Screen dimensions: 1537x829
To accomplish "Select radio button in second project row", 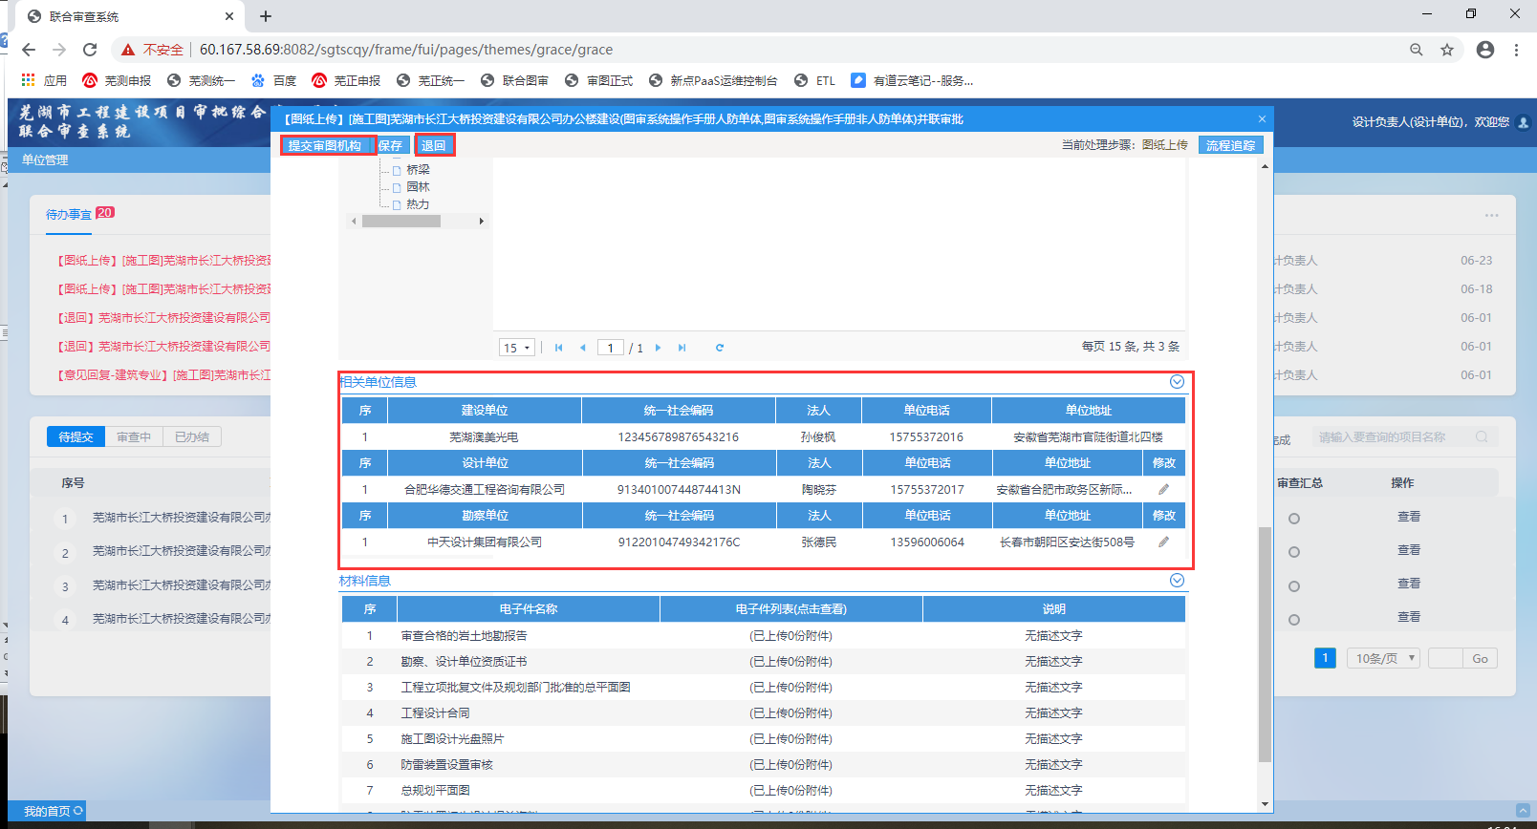I will click(x=1294, y=552).
